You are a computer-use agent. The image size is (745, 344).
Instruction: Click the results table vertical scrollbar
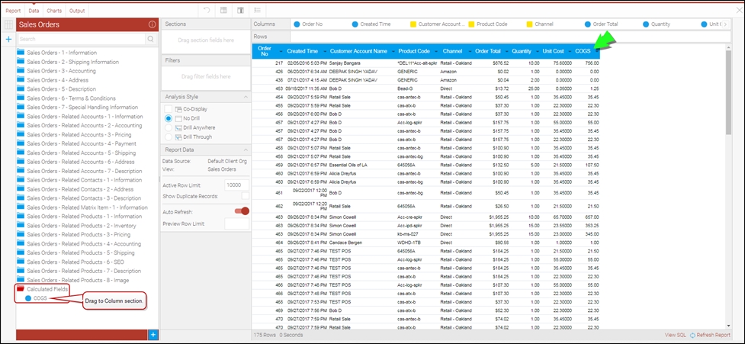click(x=728, y=92)
